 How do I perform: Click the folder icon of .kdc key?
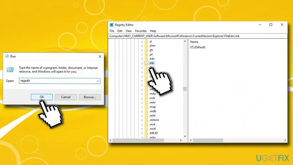[x=146, y=58]
